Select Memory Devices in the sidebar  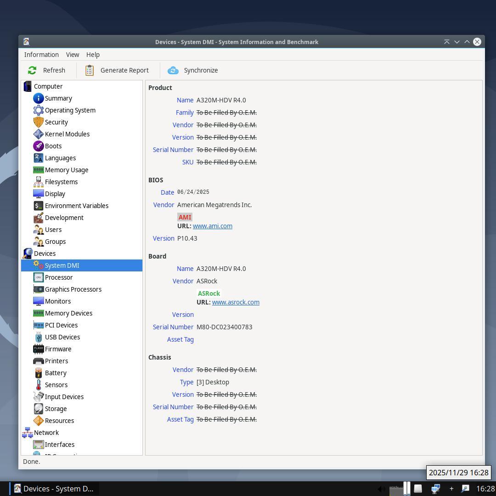pyautogui.click(x=68, y=313)
